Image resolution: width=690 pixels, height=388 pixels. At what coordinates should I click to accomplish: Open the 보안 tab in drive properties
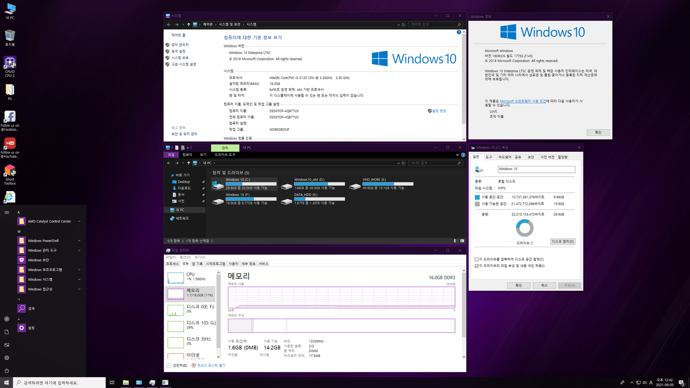coord(531,157)
